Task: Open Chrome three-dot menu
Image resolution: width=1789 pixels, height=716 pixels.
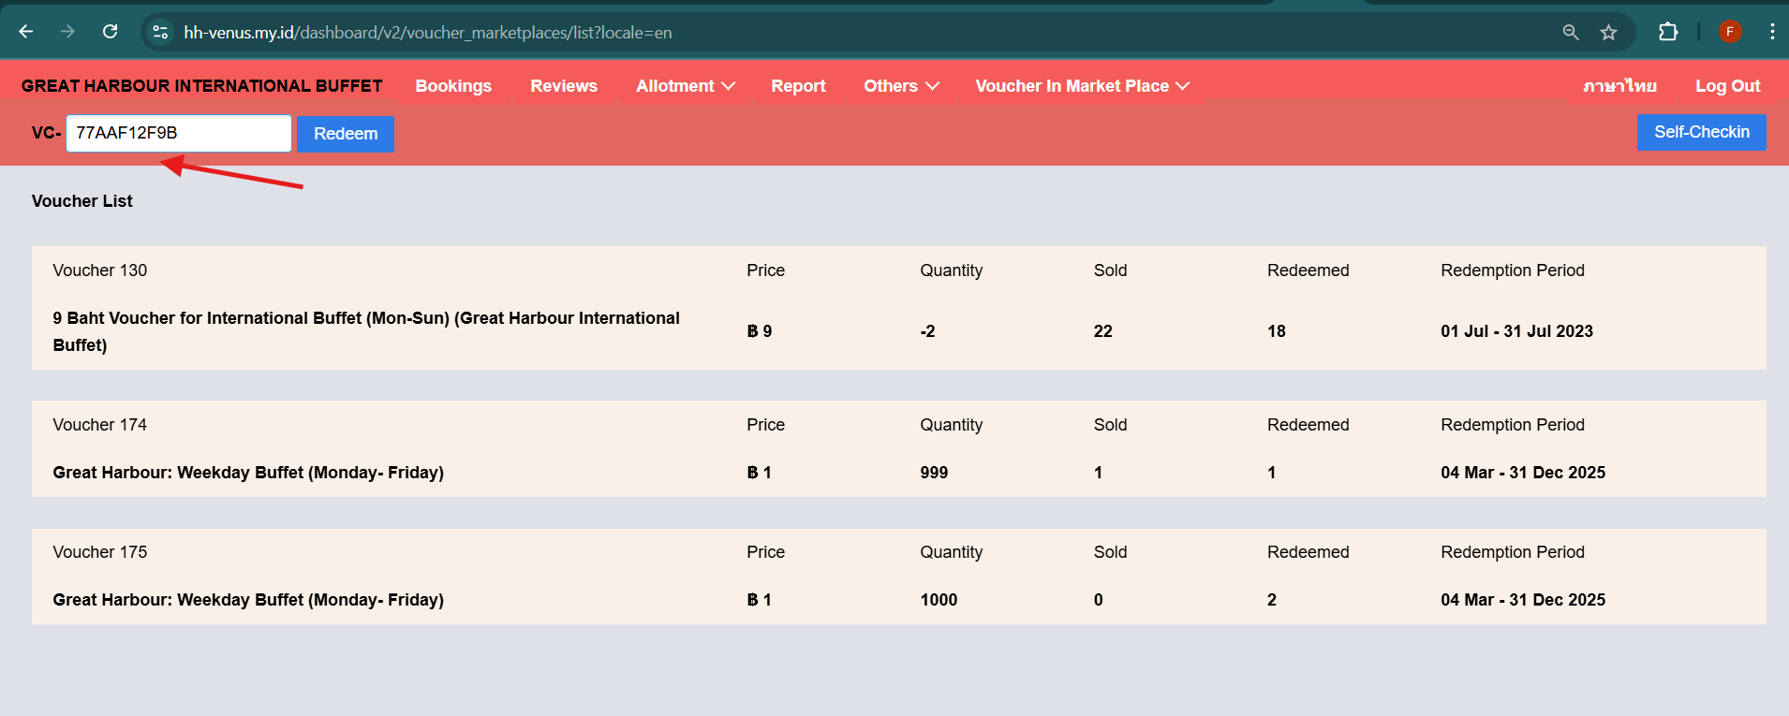Action: [x=1771, y=32]
